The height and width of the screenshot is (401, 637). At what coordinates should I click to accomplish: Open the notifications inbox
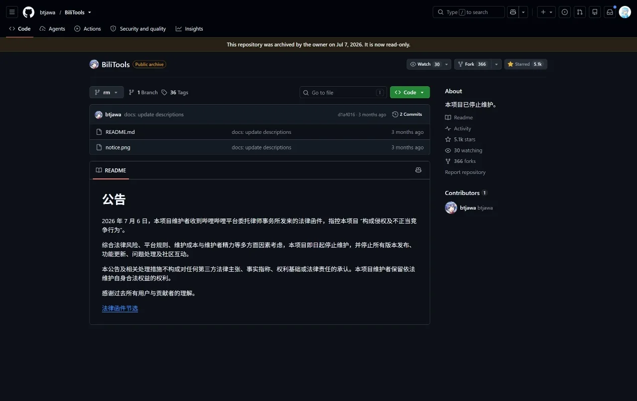click(x=609, y=12)
